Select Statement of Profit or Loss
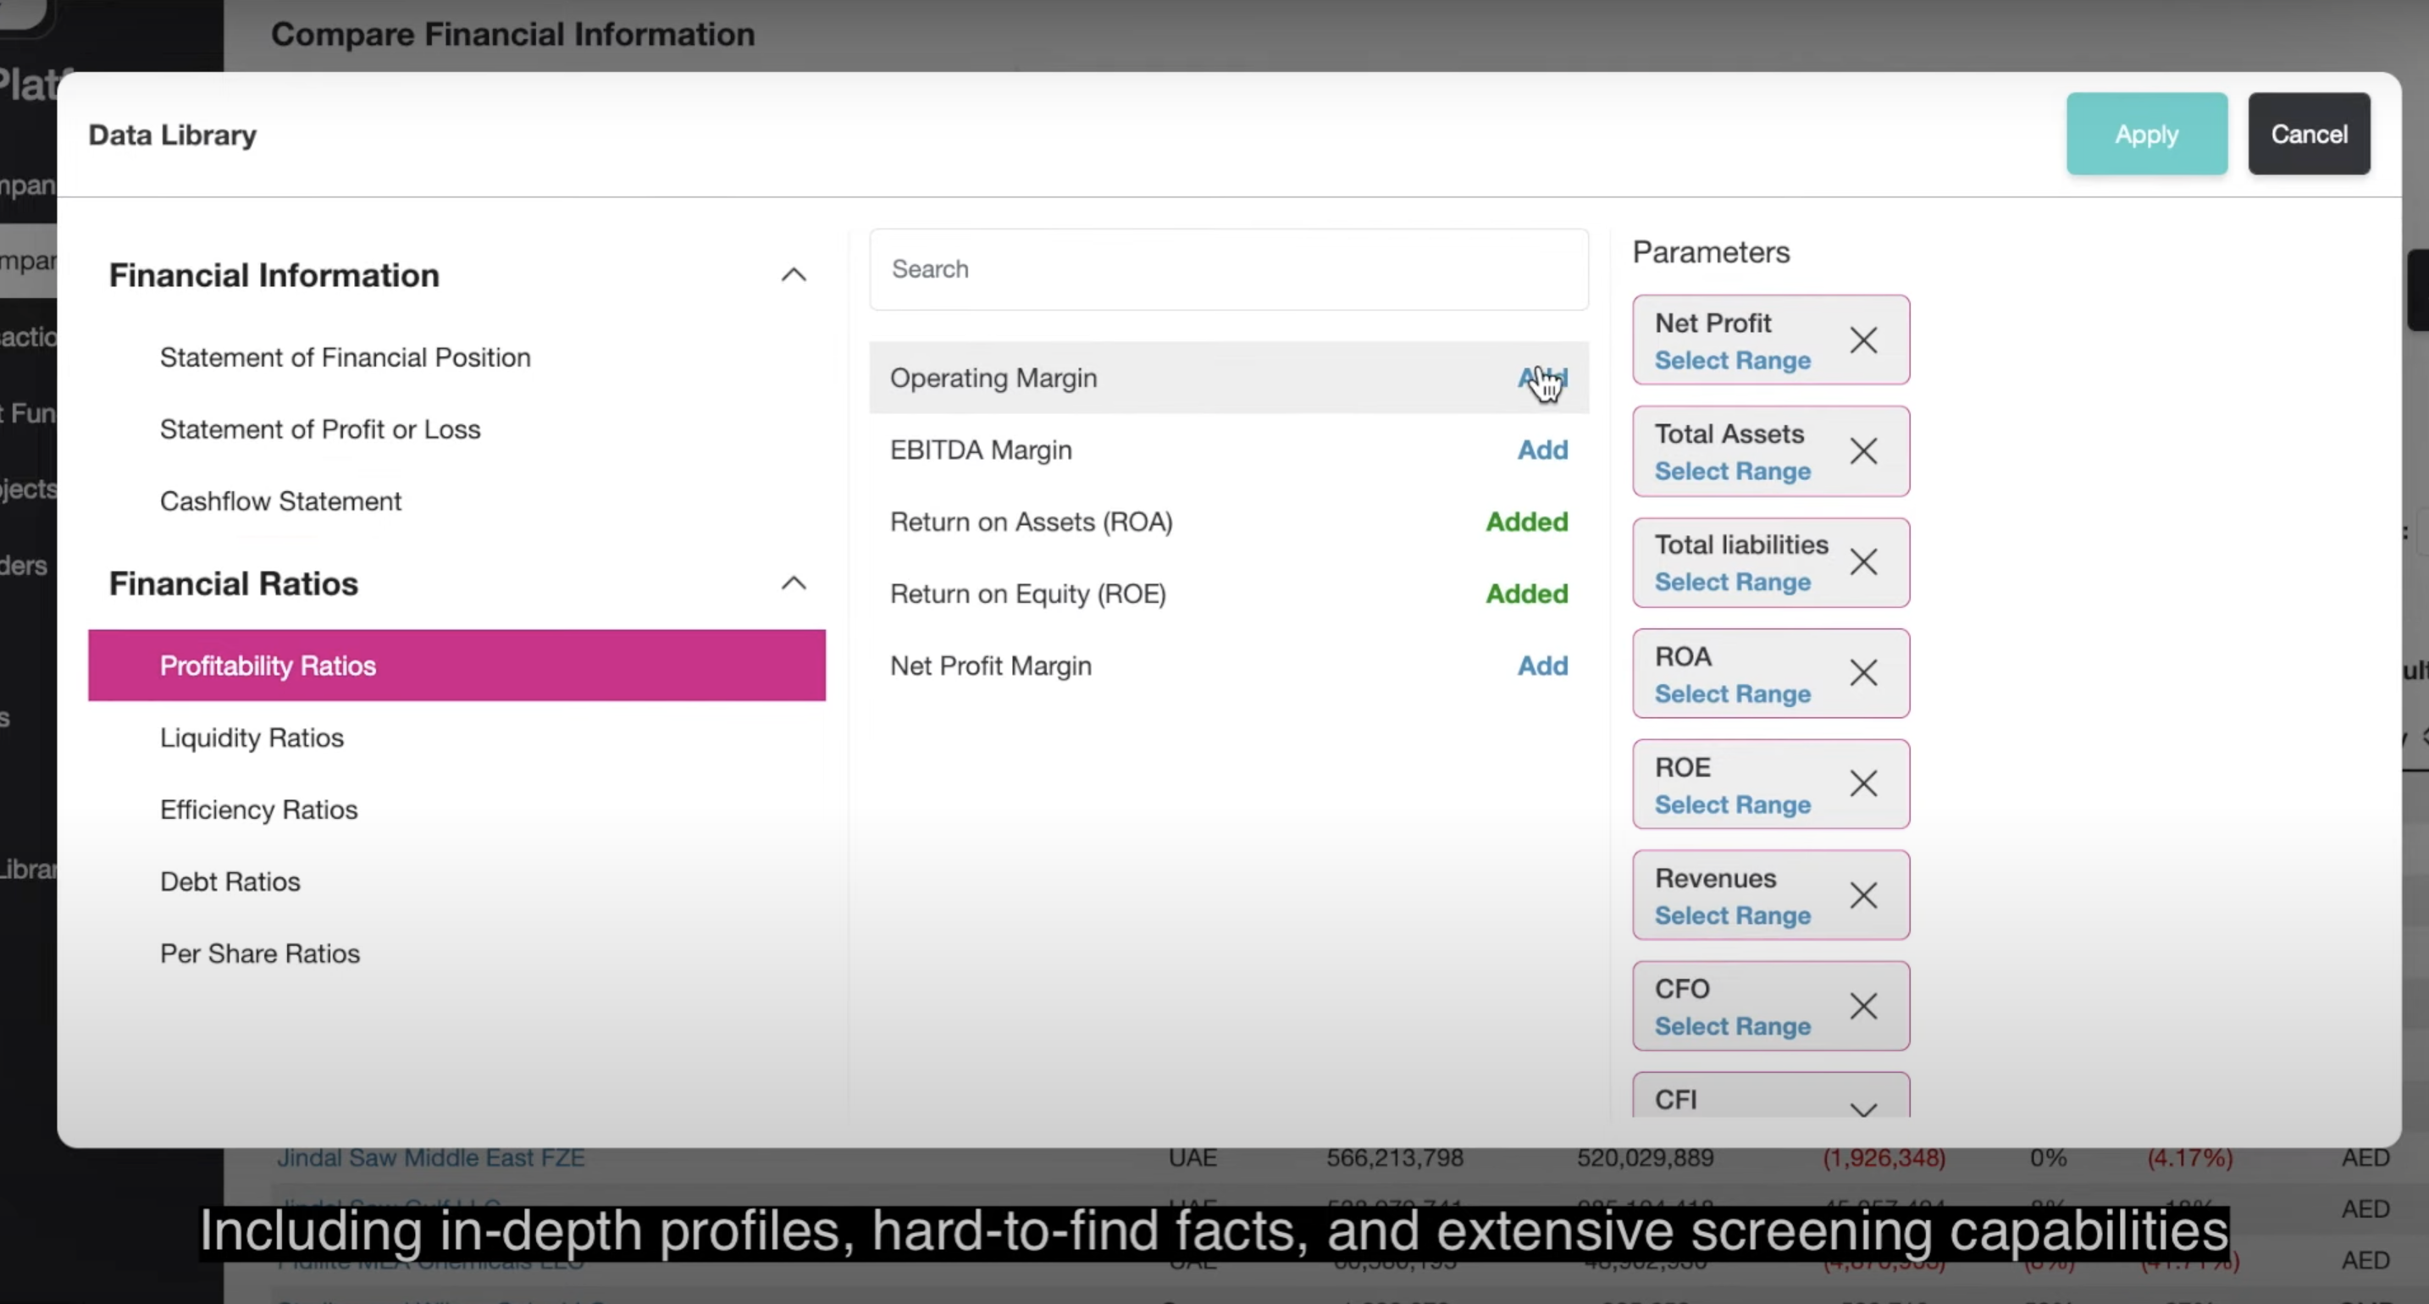This screenshot has height=1304, width=2429. (319, 429)
